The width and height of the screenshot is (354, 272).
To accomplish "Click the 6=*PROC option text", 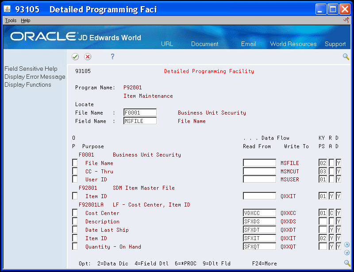I will [x=185, y=264].
